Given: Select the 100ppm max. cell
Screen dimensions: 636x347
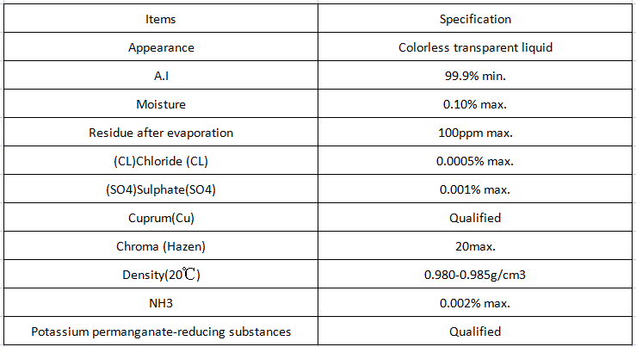Looking at the screenshot, I should 475,133.
